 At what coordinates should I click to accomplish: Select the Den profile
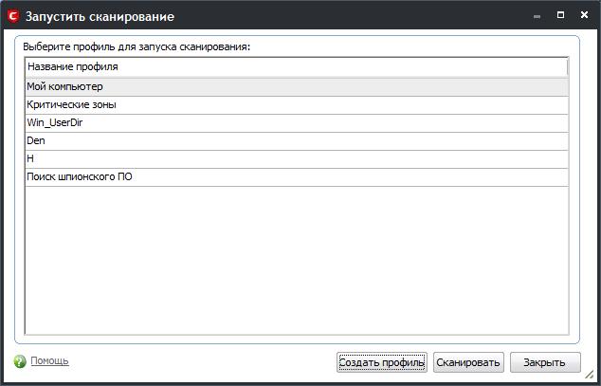point(297,141)
